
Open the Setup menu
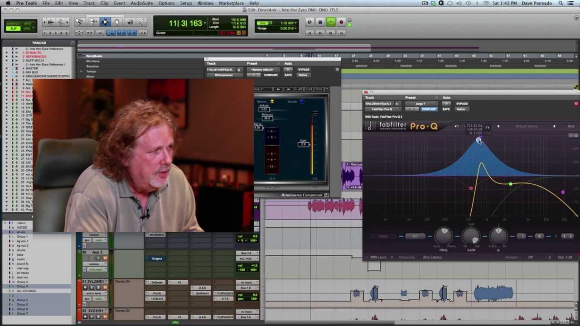186,3
